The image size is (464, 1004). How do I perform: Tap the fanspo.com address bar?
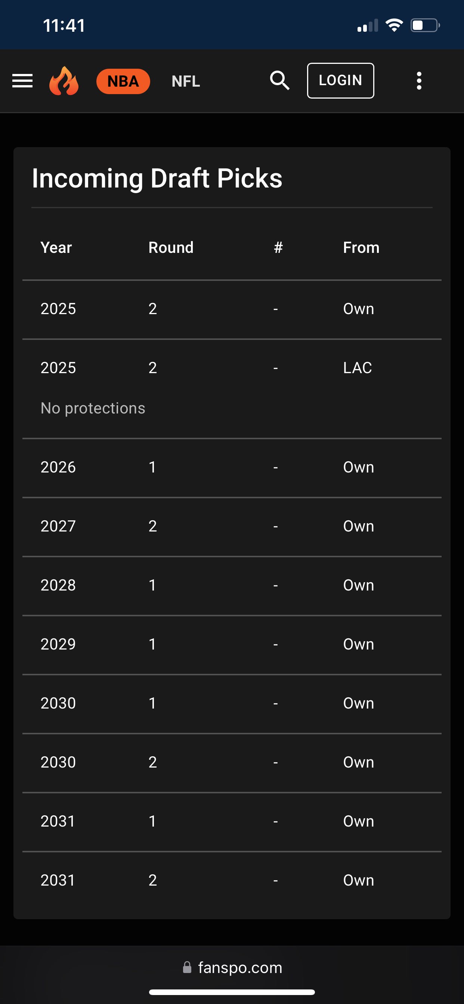pos(239,967)
